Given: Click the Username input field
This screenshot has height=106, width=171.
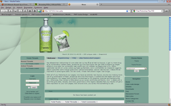Looking at the screenshot, I should 32,81.
